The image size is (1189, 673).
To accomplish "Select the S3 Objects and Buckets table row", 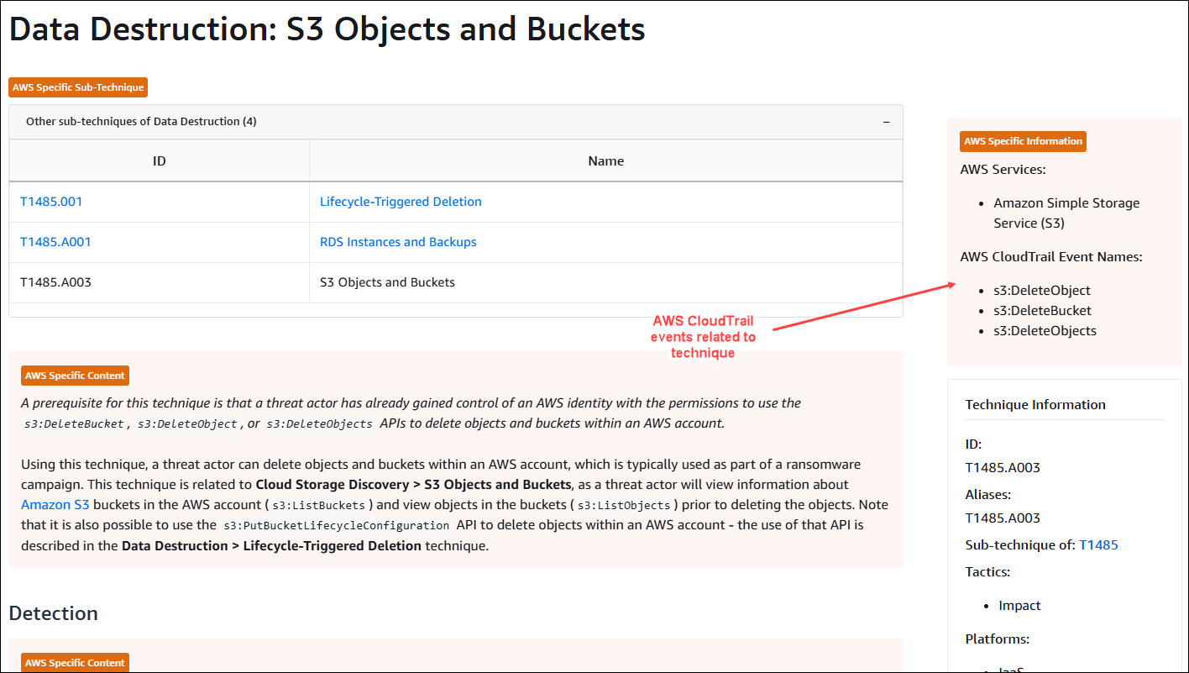I will click(x=456, y=282).
